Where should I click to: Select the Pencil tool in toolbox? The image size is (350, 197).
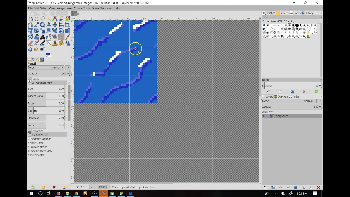tap(61, 37)
